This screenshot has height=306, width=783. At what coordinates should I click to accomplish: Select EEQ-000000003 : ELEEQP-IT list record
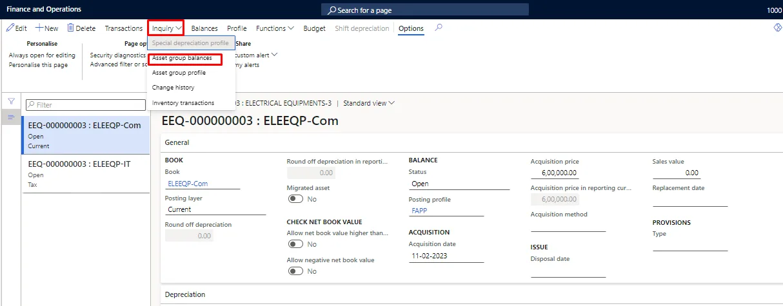click(86, 174)
